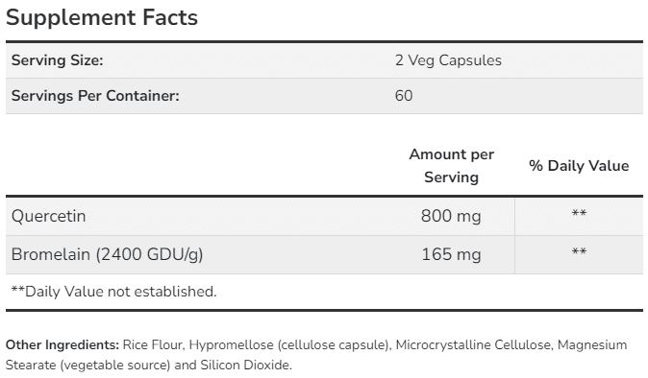Viewport: 648px width, 378px height.
Task: Select the Servings Per Container label
Action: (x=95, y=96)
